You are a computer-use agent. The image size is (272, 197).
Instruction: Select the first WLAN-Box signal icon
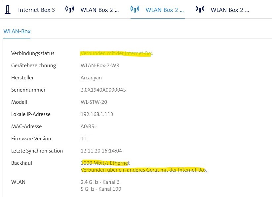68,10
